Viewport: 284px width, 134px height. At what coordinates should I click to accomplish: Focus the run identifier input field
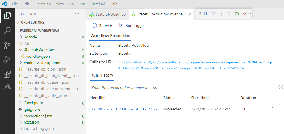point(183,88)
